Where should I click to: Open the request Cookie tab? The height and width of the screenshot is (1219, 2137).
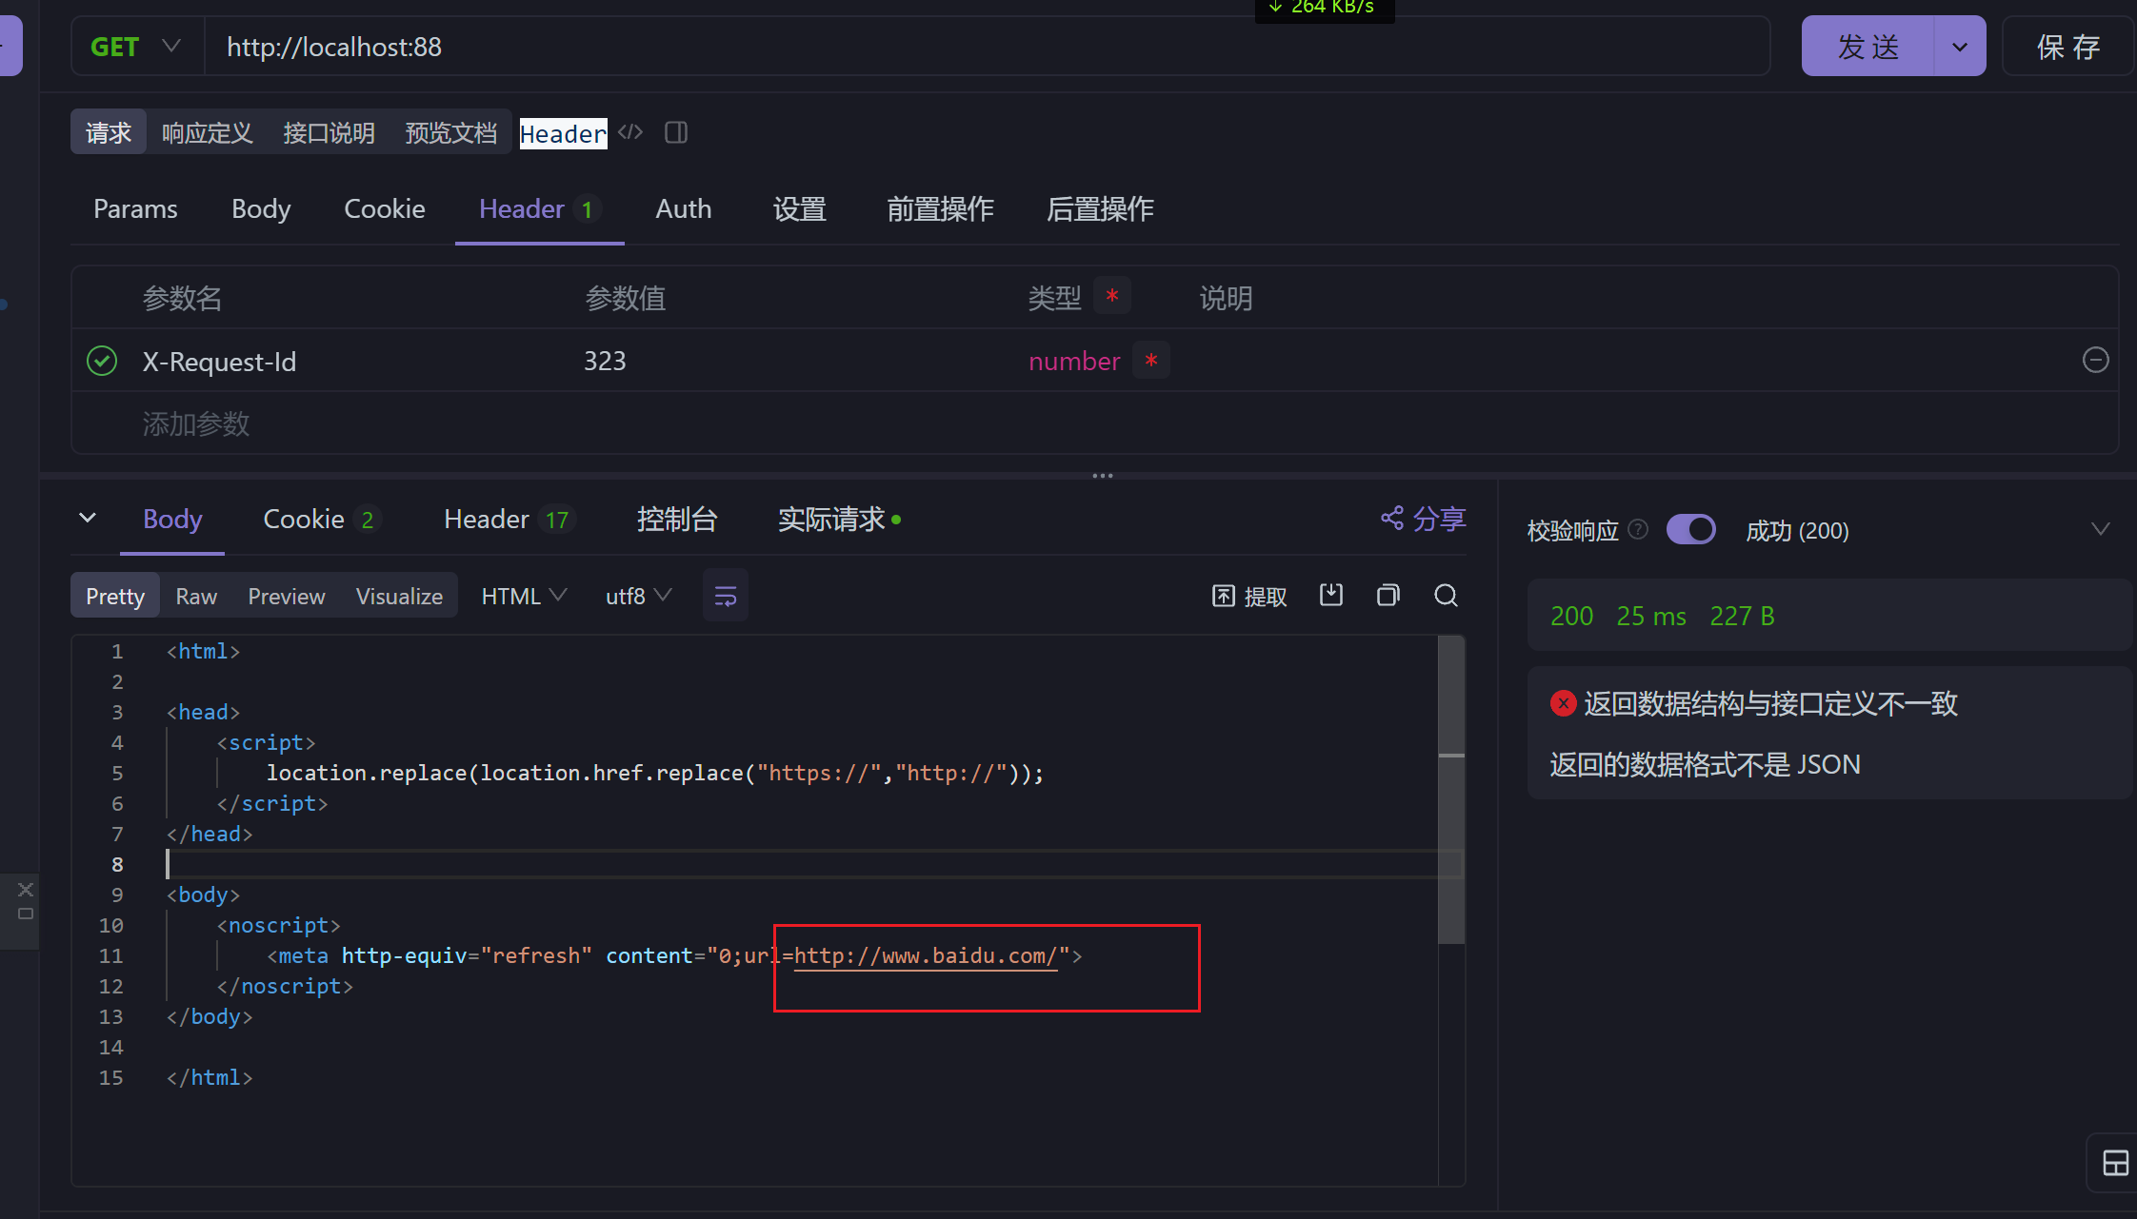(x=385, y=208)
